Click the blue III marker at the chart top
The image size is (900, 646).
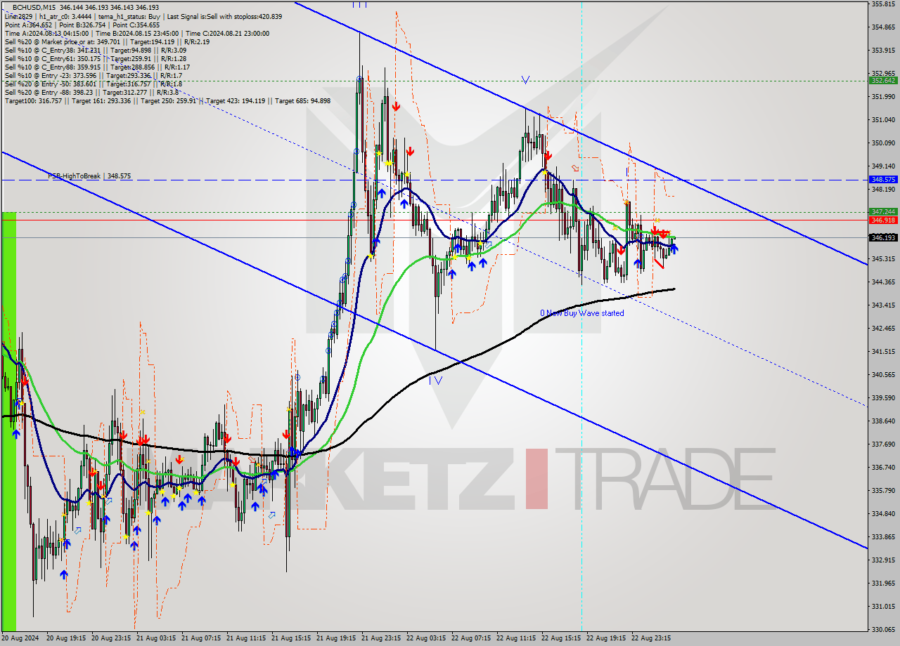pos(359,4)
